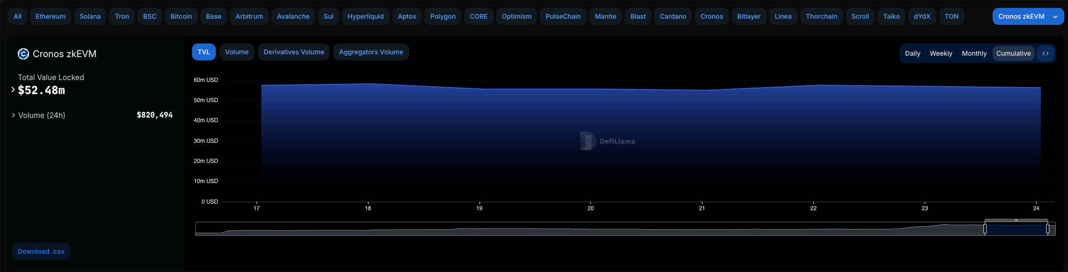View the PulseChain chain page
This screenshot has height=272, width=1068.
pos(563,16)
